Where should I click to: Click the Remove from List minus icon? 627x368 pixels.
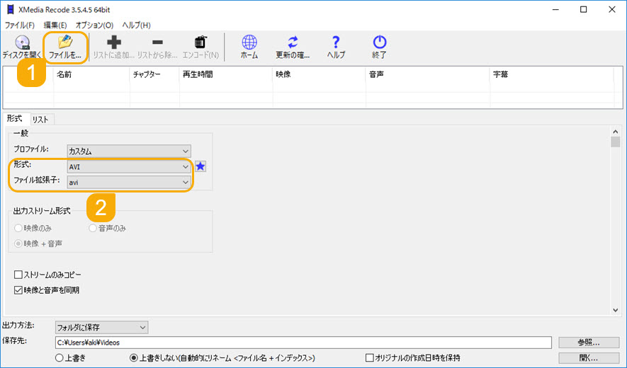pos(157,42)
